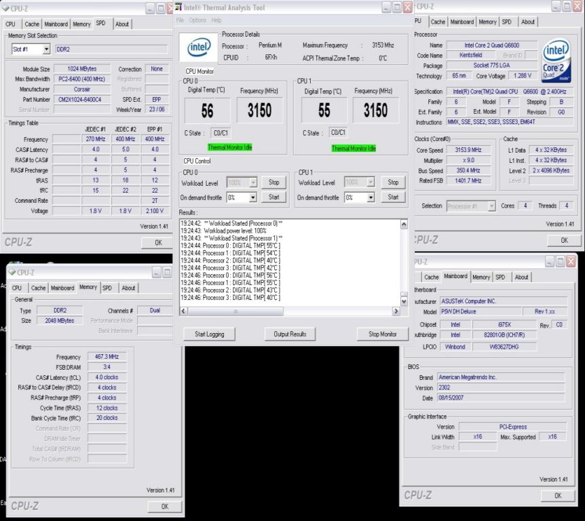
Task: Click the Model field P5W DH Deluxe
Action: pyautogui.click(x=480, y=311)
